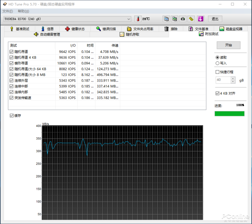
Task: Uncheck the 连续外层 test checkbox
Action: [11, 80]
